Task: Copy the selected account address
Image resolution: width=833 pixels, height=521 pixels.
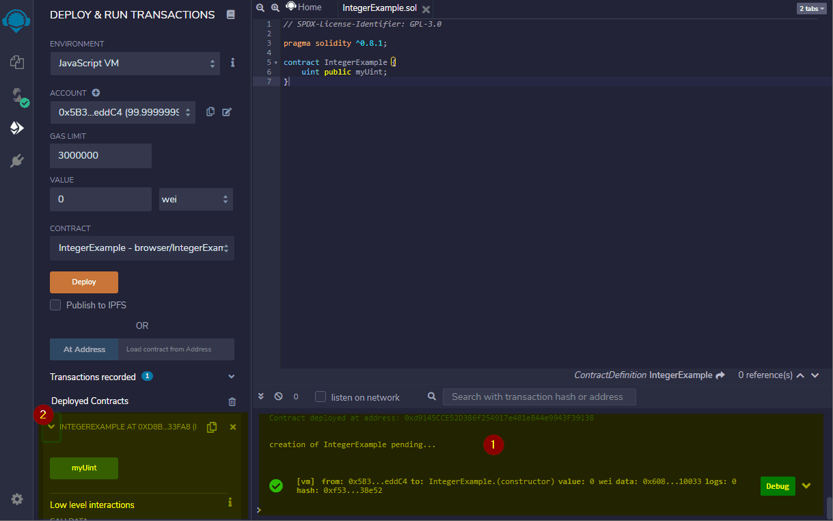Action: tap(210, 112)
